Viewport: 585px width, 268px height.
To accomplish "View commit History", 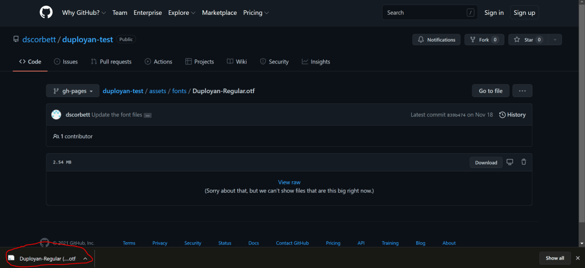I will (x=512, y=115).
